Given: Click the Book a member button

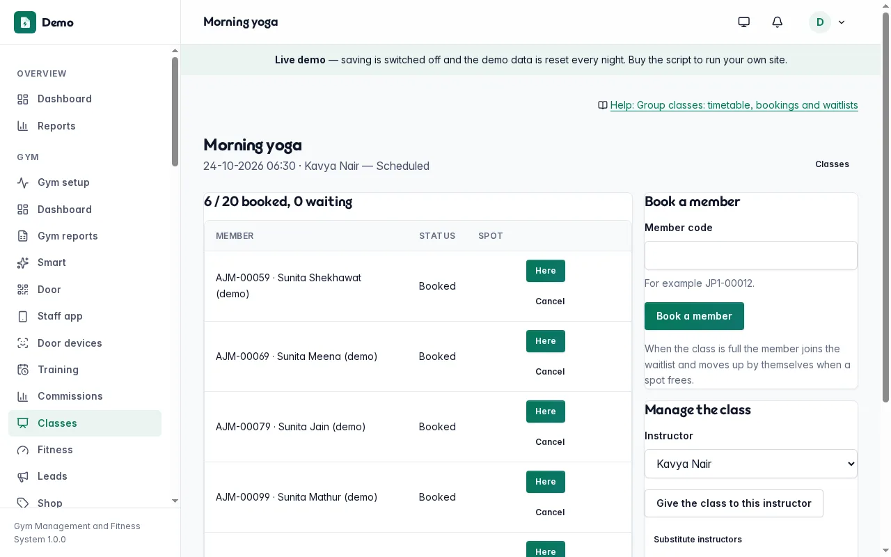Looking at the screenshot, I should tap(694, 316).
